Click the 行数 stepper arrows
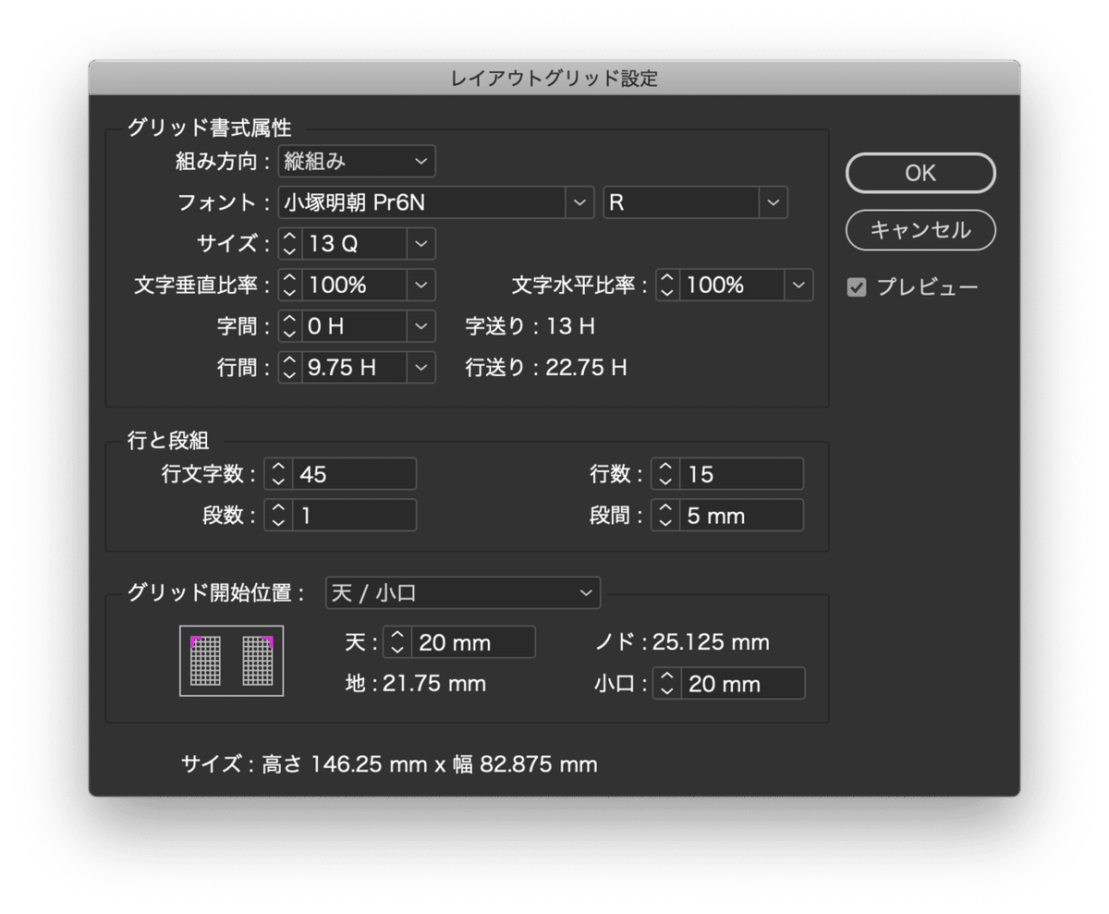 pos(665,473)
